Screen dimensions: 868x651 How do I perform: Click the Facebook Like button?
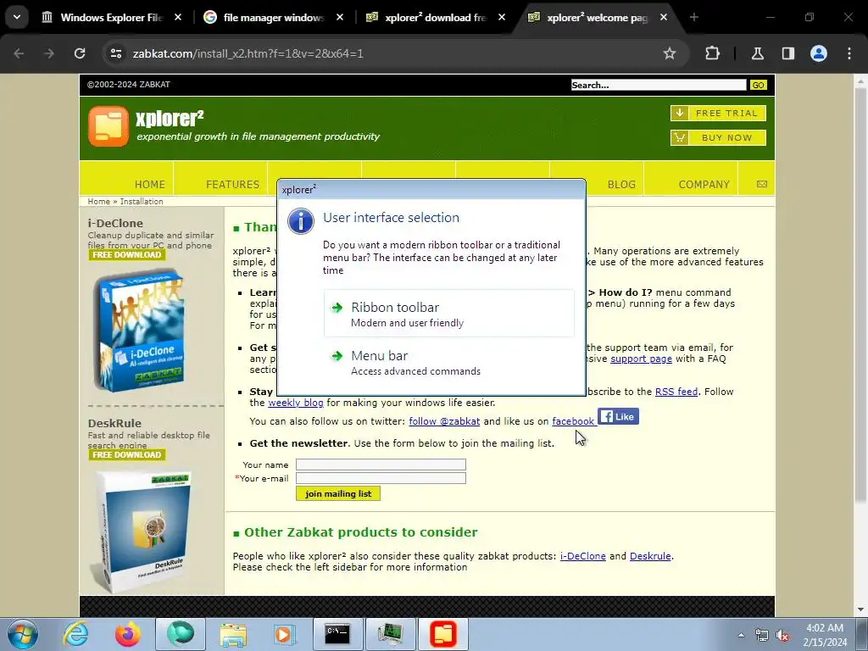pos(618,416)
